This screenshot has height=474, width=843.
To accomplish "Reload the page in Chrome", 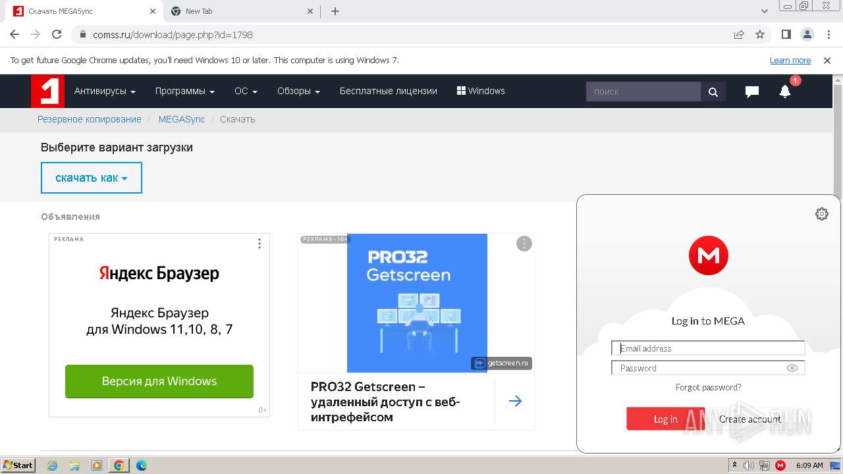I will click(57, 34).
